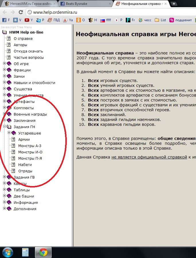Open the Odnoklassniki 'O' bookmark
Image resolution: width=196 pixels, height=258 pixels.
point(81,20)
